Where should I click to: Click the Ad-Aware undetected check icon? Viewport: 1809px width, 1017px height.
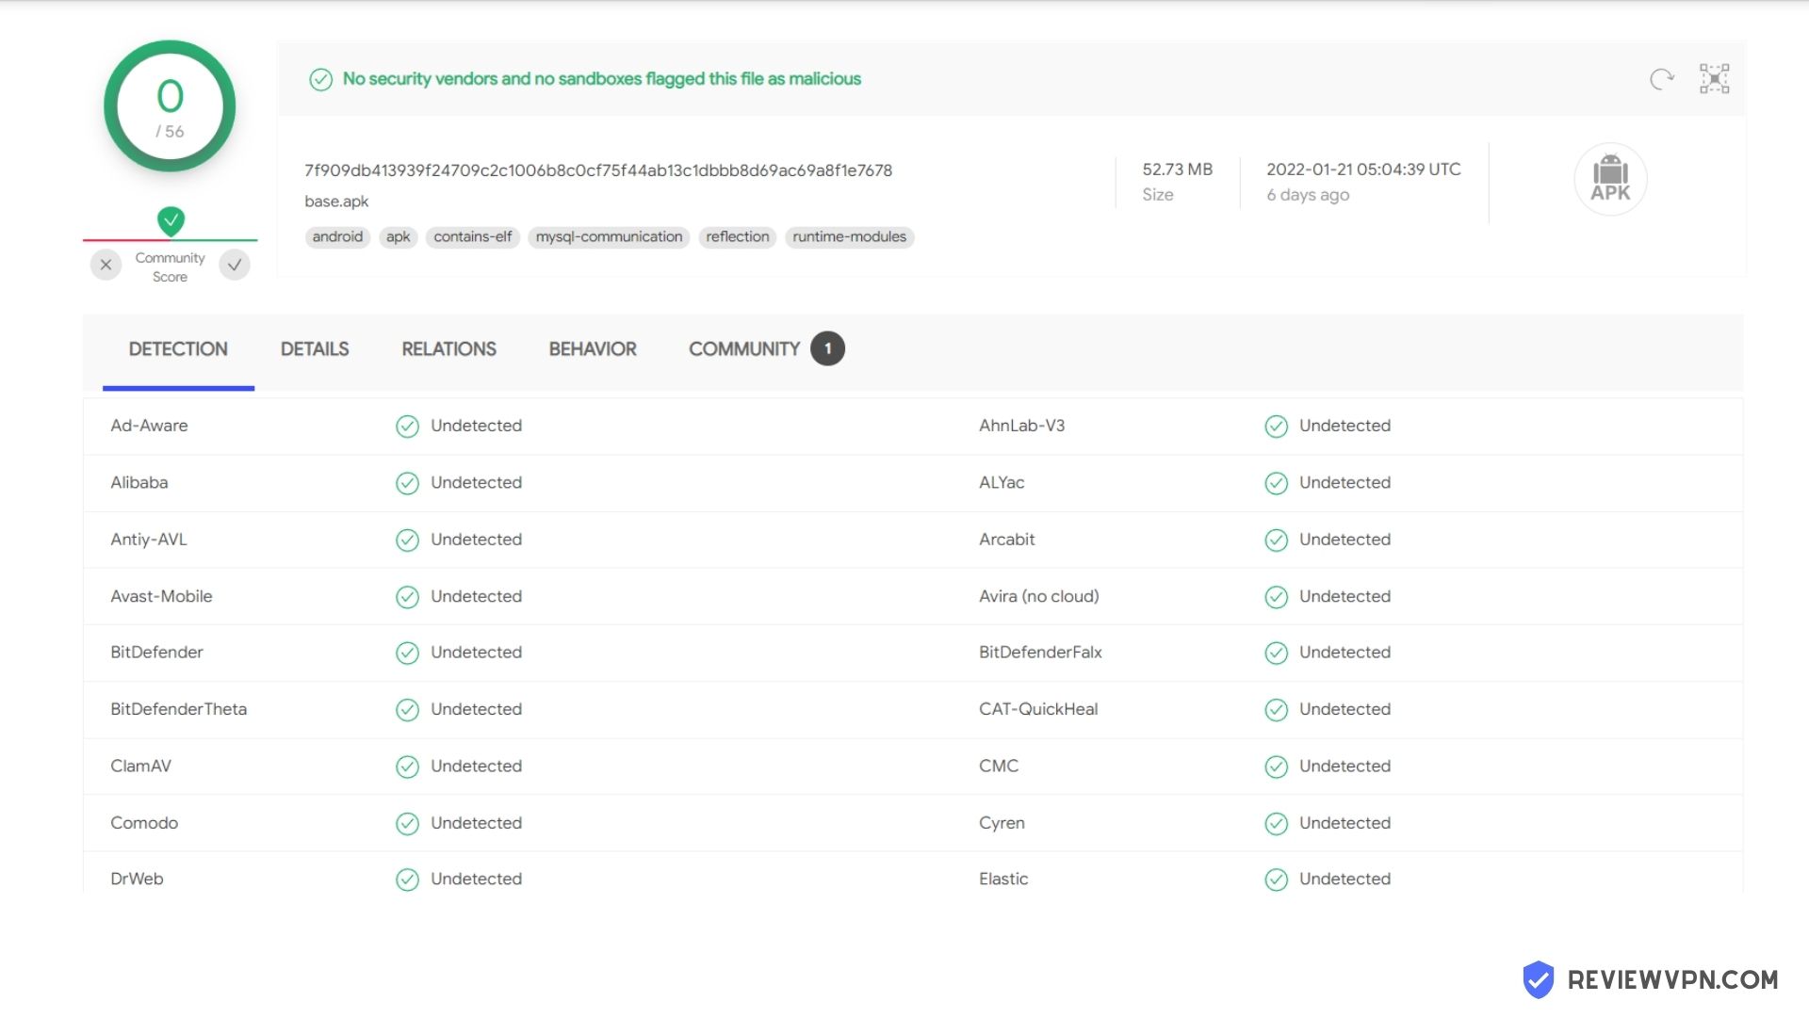point(407,427)
